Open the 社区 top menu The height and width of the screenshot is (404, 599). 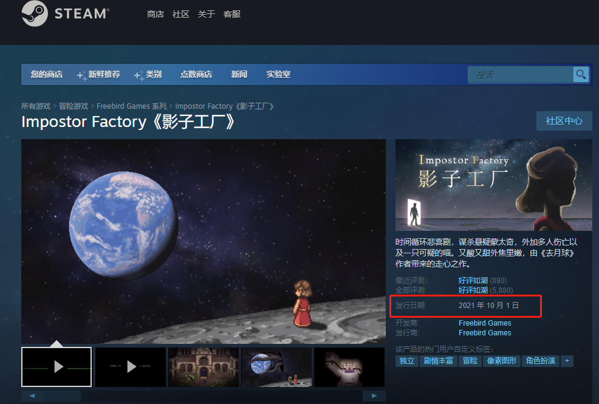pos(180,14)
